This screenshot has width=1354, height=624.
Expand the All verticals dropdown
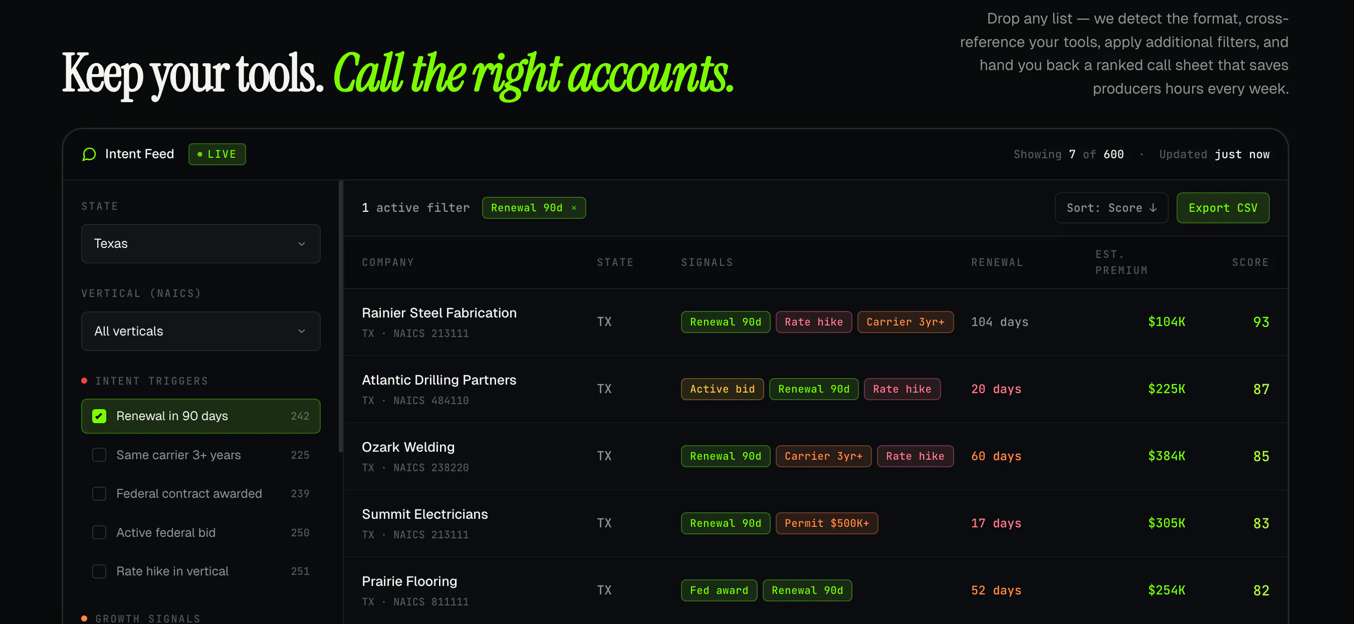click(x=201, y=332)
